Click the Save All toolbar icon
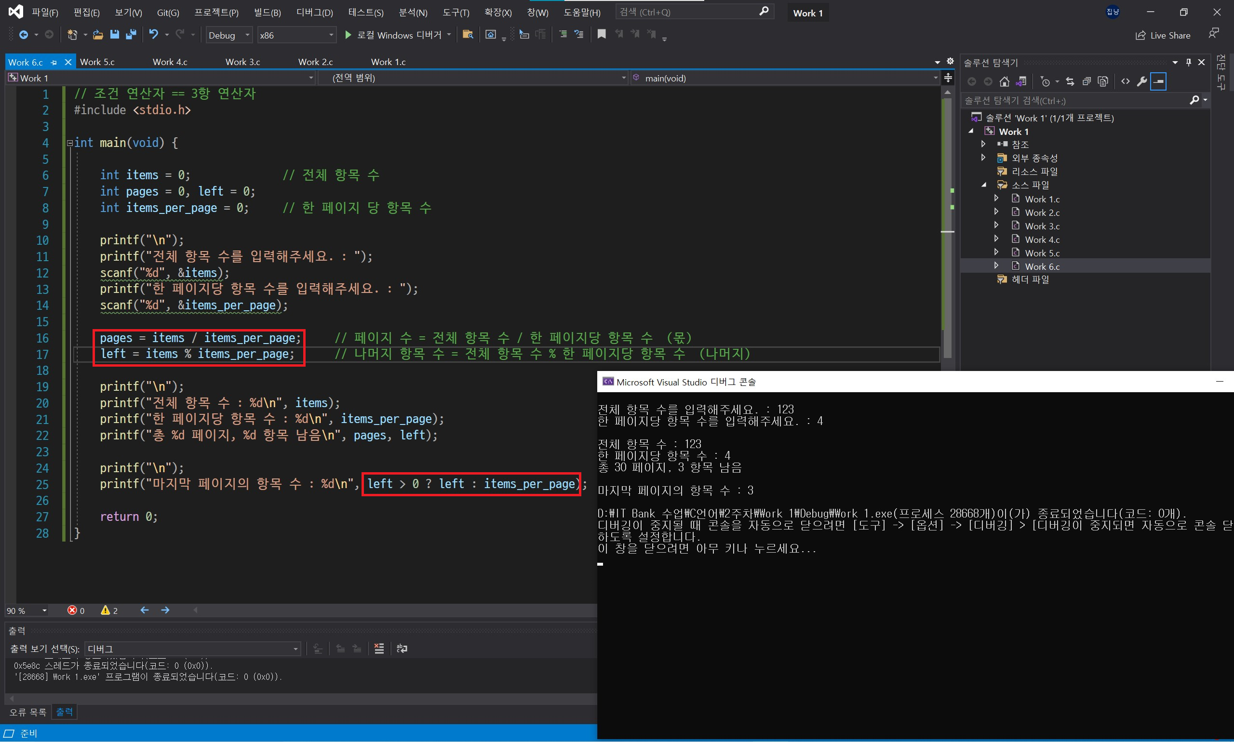Screen dimensions: 1234x742 pos(131,35)
